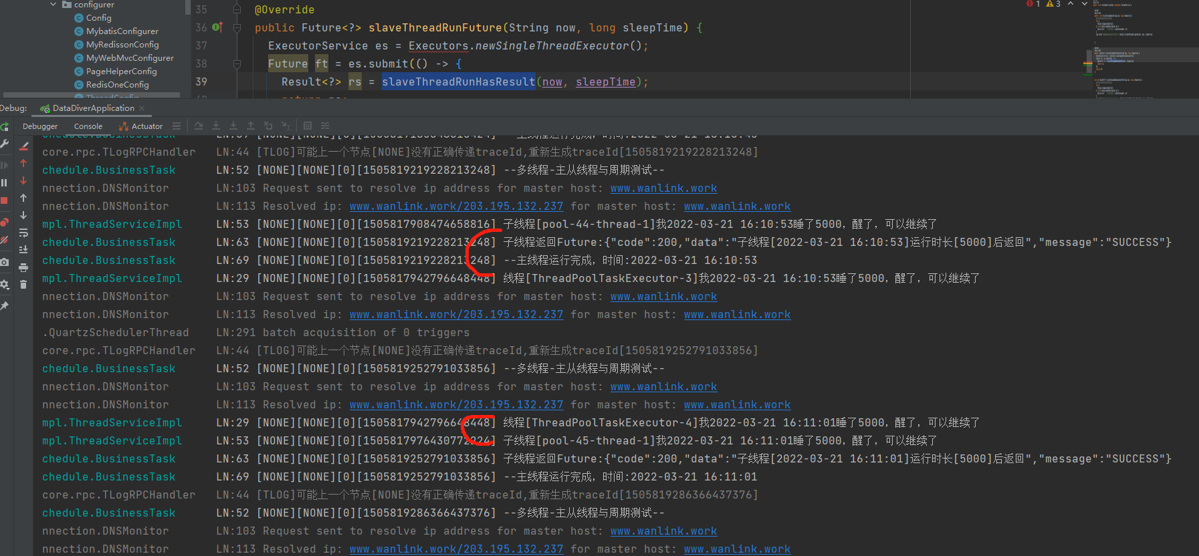Go to previous highlighted error arrow
Screen dimensions: 1199x556
pyautogui.click(x=1071, y=4)
